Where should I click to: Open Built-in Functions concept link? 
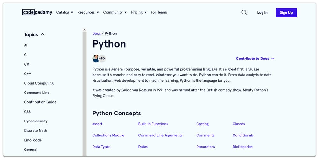[x=153, y=124]
